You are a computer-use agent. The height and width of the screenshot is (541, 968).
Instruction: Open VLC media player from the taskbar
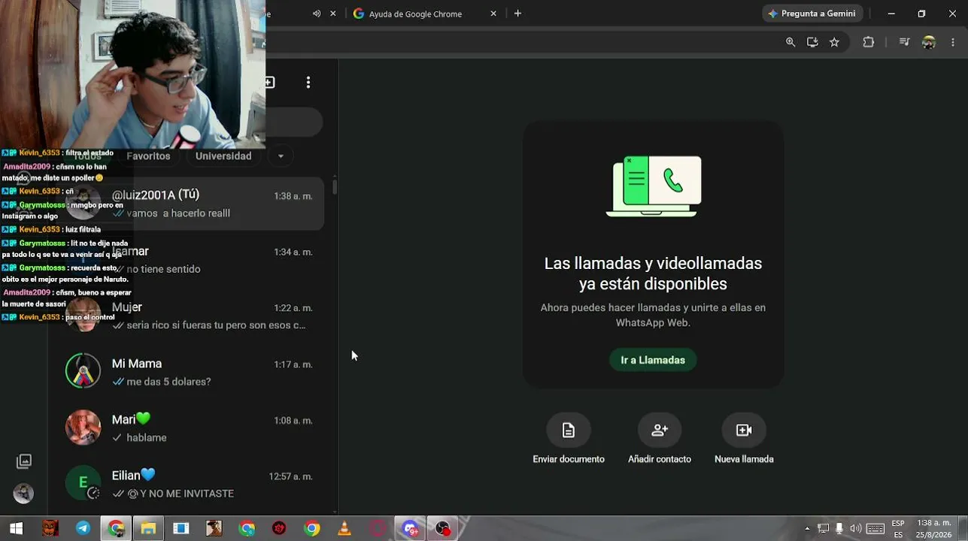point(344,528)
